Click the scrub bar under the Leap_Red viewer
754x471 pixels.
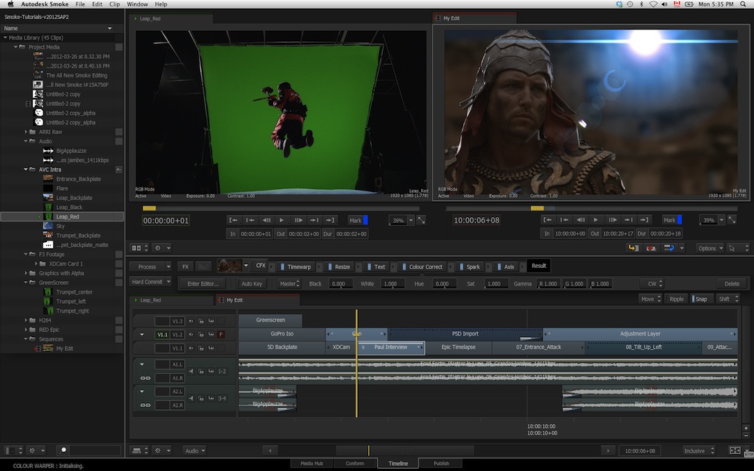click(281, 208)
